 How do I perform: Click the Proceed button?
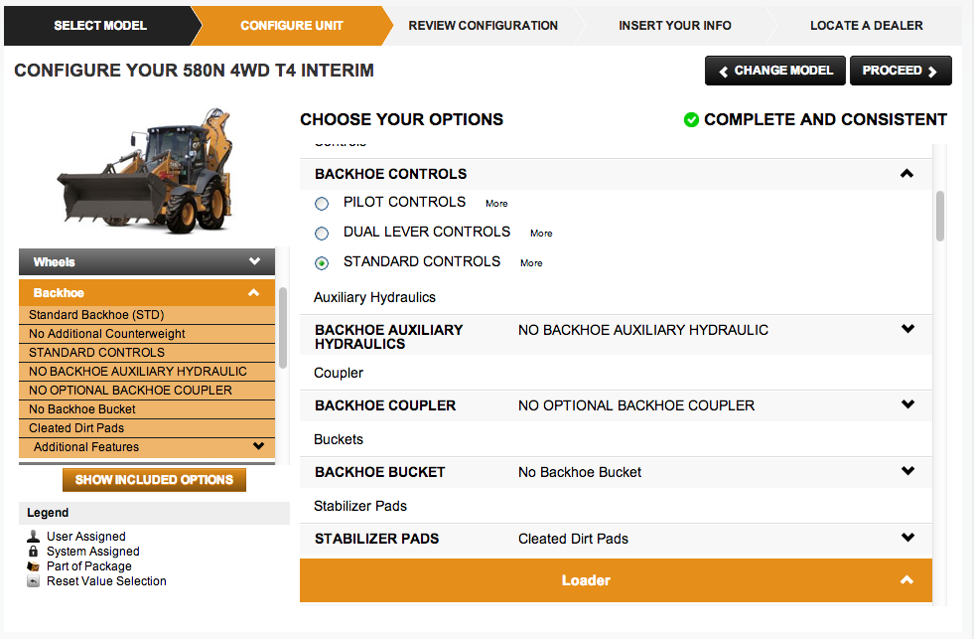pyautogui.click(x=900, y=71)
